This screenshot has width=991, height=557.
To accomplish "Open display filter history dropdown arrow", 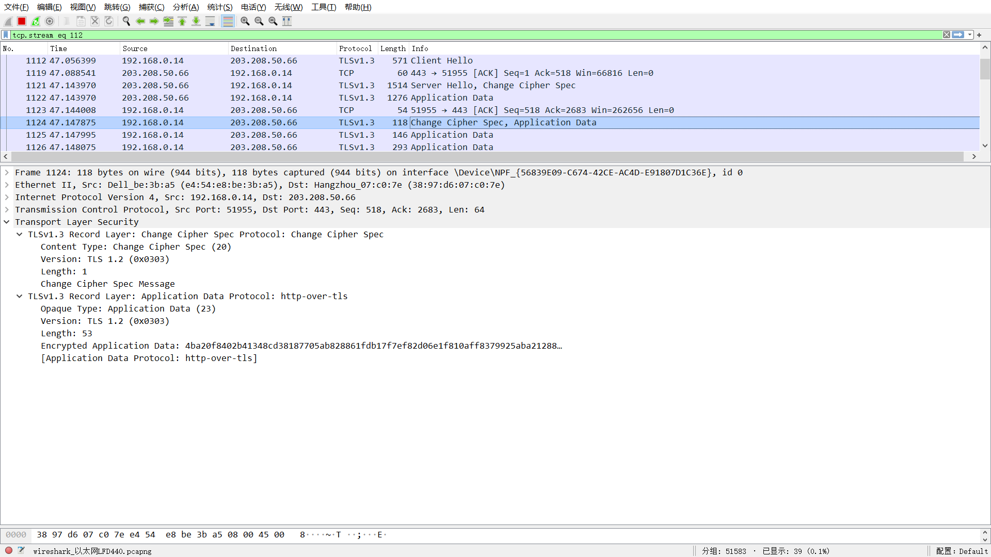I will point(970,35).
